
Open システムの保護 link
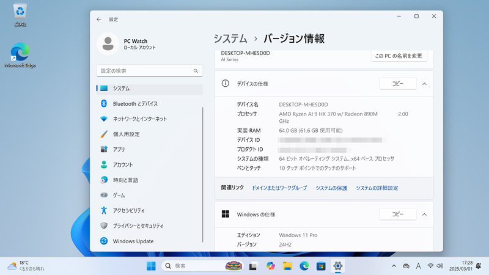(x=331, y=188)
